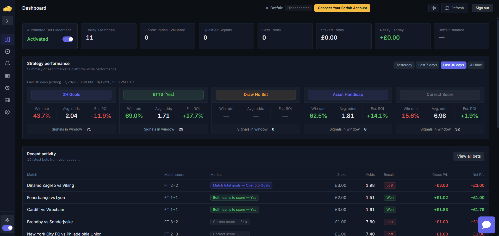Screen dimensions: 499x236
Task: Switch to All time range
Action: click(x=476, y=65)
